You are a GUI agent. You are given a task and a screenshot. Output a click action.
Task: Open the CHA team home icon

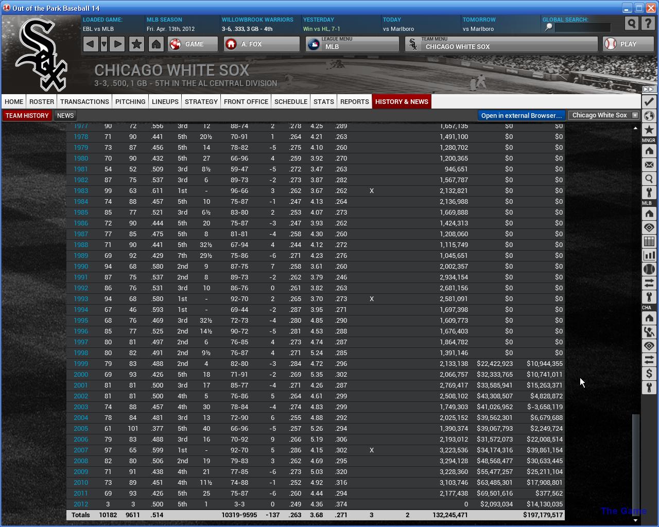tap(649, 318)
